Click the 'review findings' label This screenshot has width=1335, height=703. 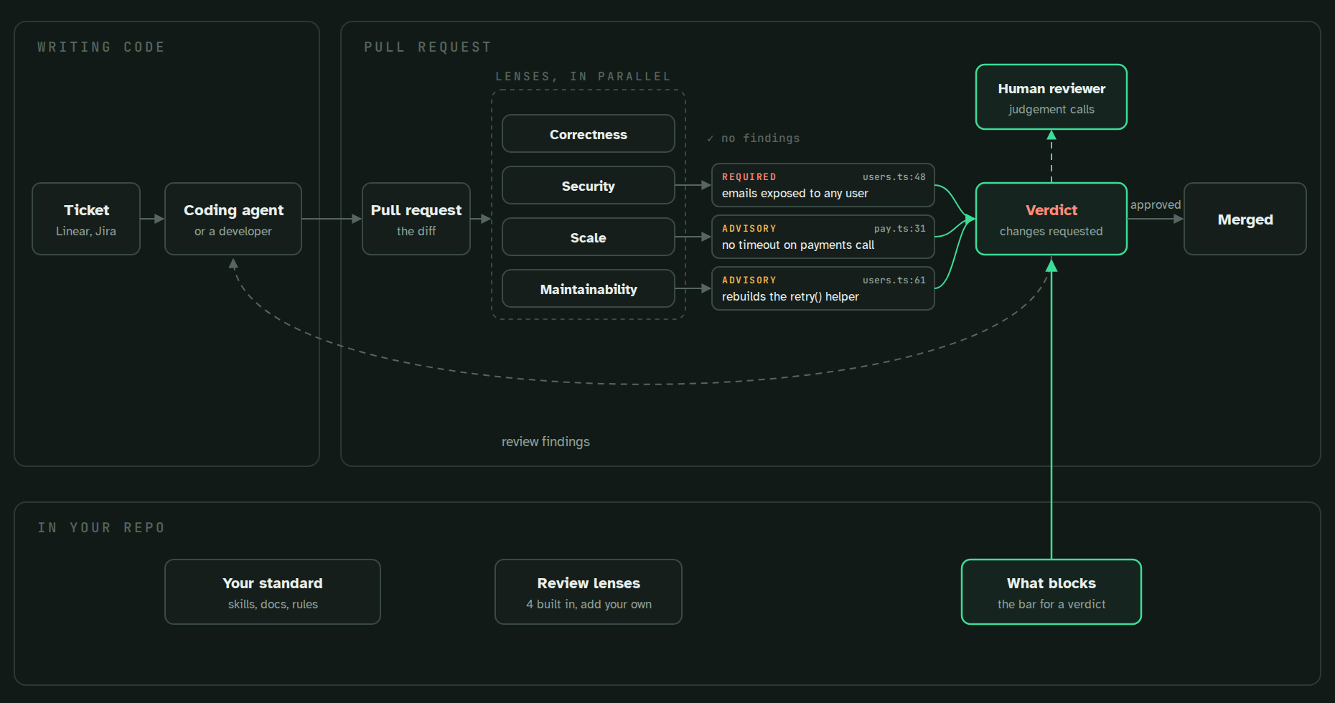[x=545, y=442]
